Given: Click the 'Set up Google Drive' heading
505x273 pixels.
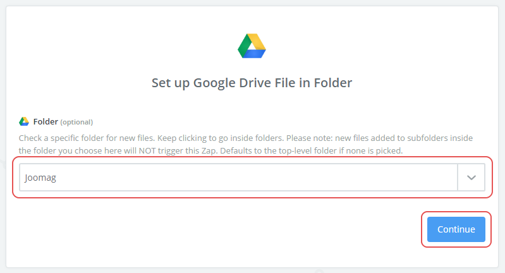Looking at the screenshot, I should coord(252,83).
